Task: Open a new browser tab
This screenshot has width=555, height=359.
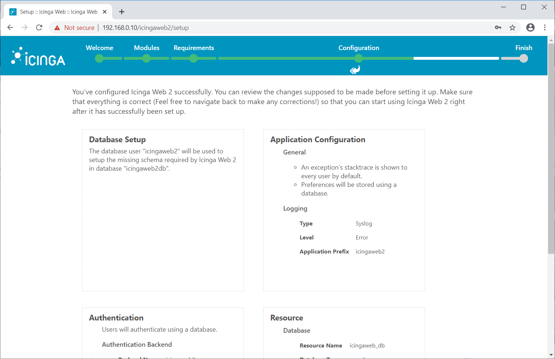Action: pos(122,12)
